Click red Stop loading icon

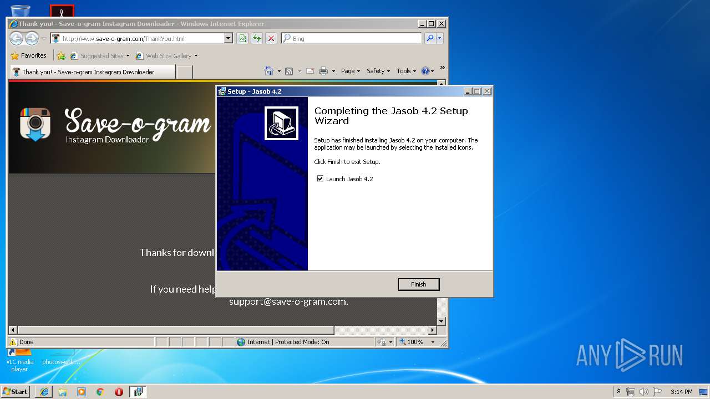[x=271, y=38]
